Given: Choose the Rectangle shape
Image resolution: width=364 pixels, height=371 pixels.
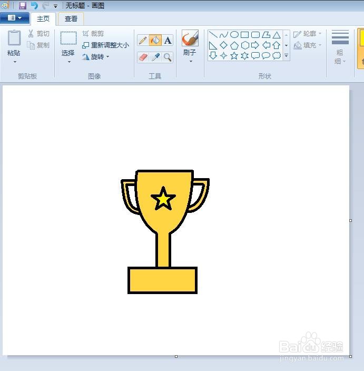Looking at the screenshot, I should 244,35.
